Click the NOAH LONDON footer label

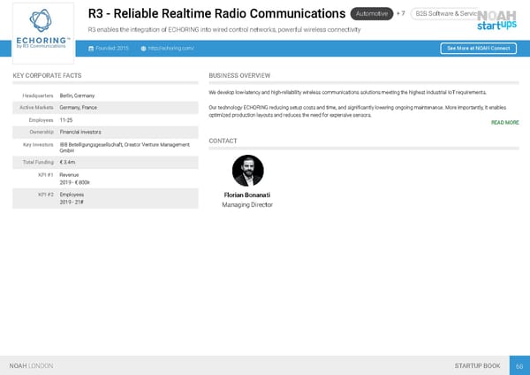click(x=31, y=365)
